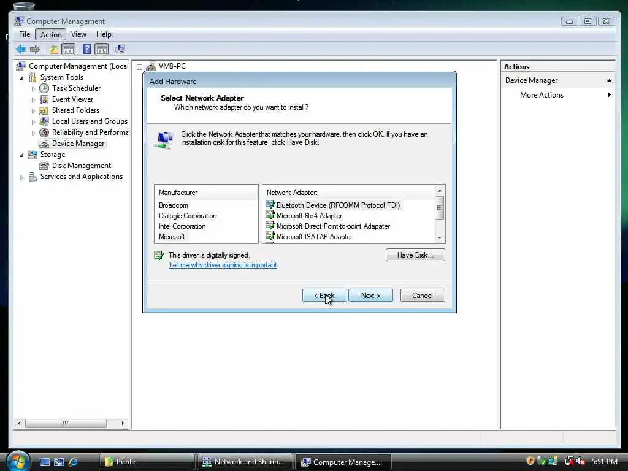
Task: Select the Shared Folders icon
Action: (44, 110)
